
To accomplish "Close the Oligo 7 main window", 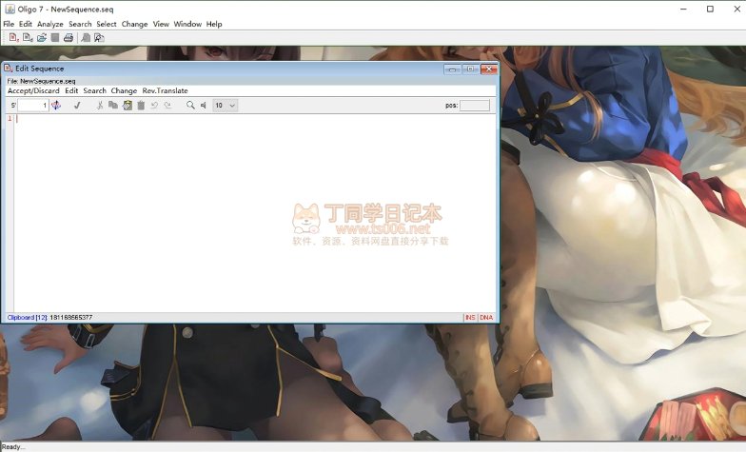I will pos(736,10).
